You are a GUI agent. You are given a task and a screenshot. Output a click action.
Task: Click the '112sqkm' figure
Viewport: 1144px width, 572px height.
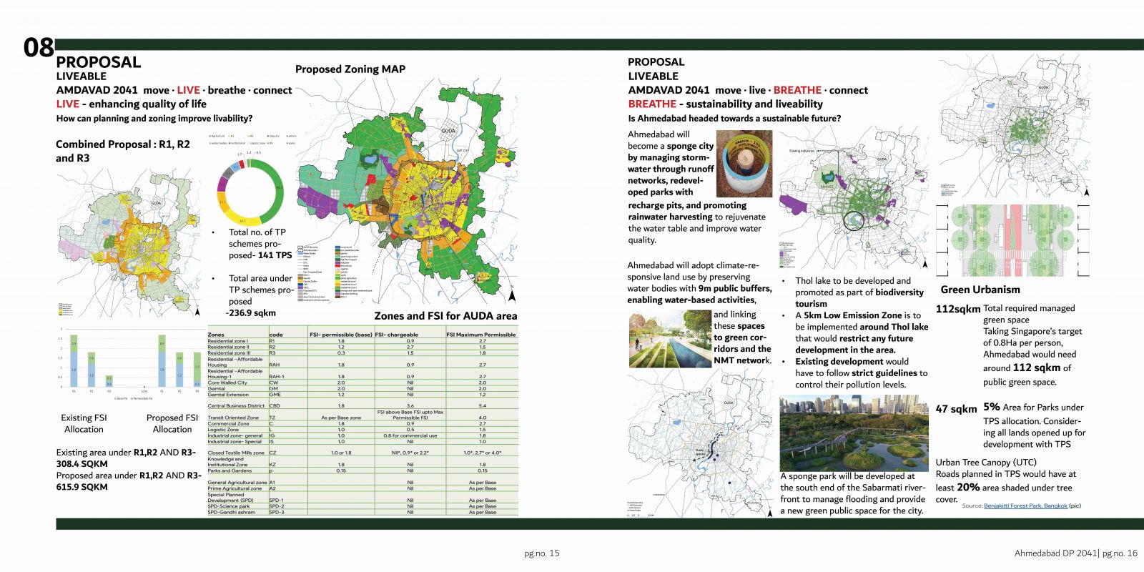958,310
